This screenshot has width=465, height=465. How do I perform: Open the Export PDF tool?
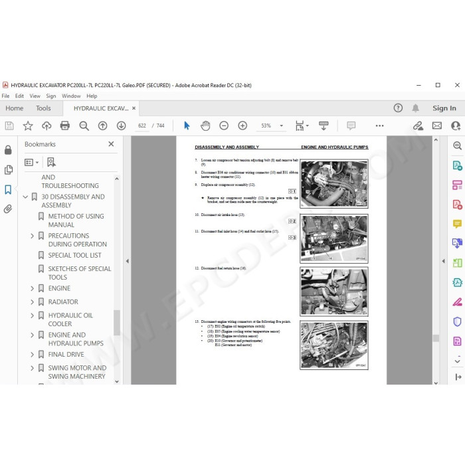[x=457, y=165]
